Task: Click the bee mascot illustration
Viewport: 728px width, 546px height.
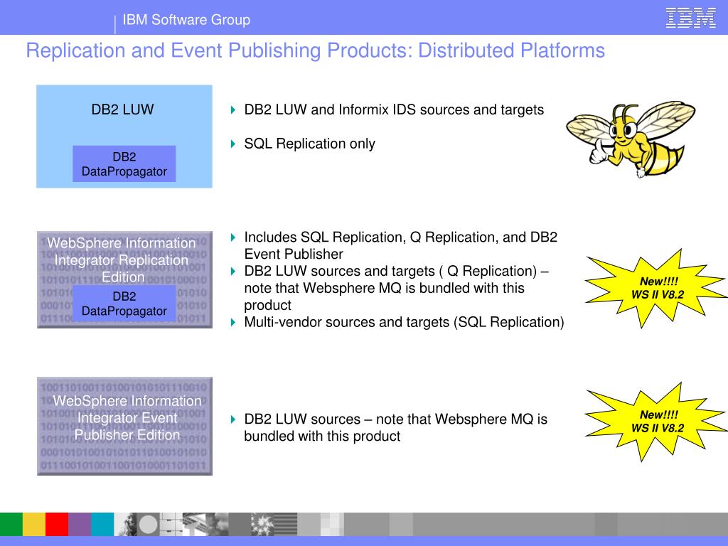Action: click(631, 139)
